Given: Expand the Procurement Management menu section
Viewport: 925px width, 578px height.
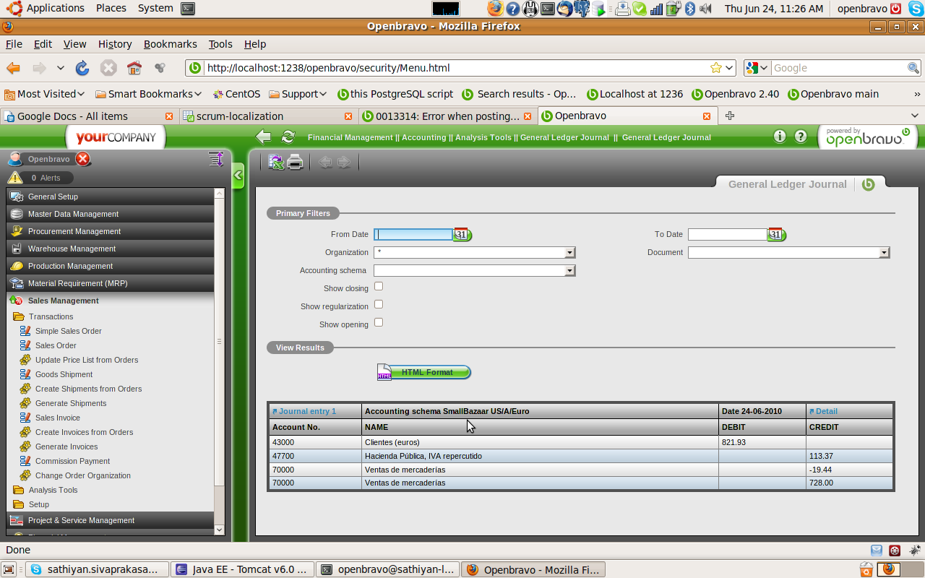Looking at the screenshot, I should [111, 231].
